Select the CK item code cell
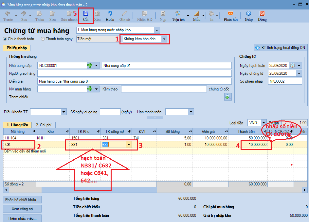 coord(20,145)
